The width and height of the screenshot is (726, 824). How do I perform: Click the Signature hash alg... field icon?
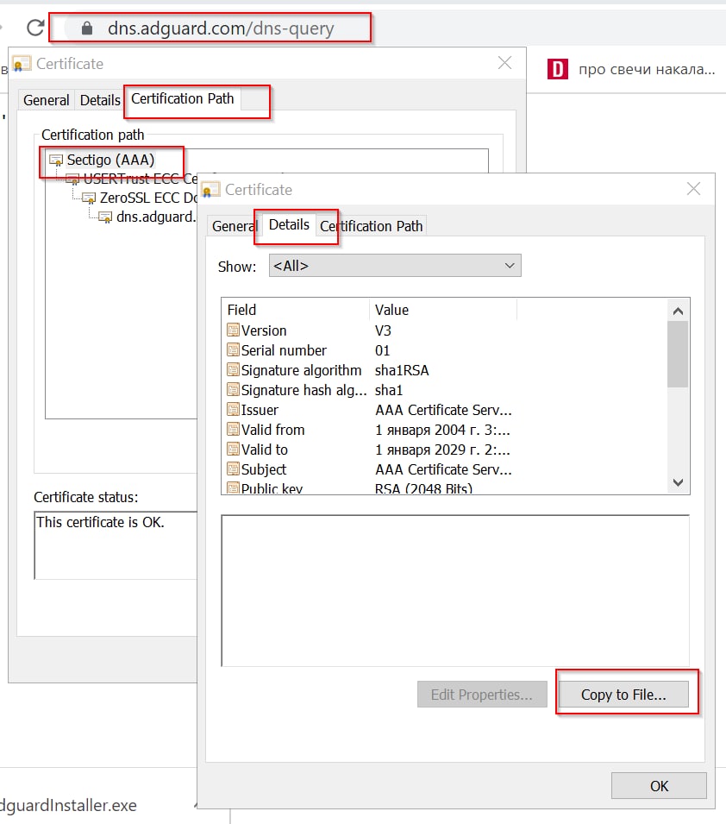(233, 389)
